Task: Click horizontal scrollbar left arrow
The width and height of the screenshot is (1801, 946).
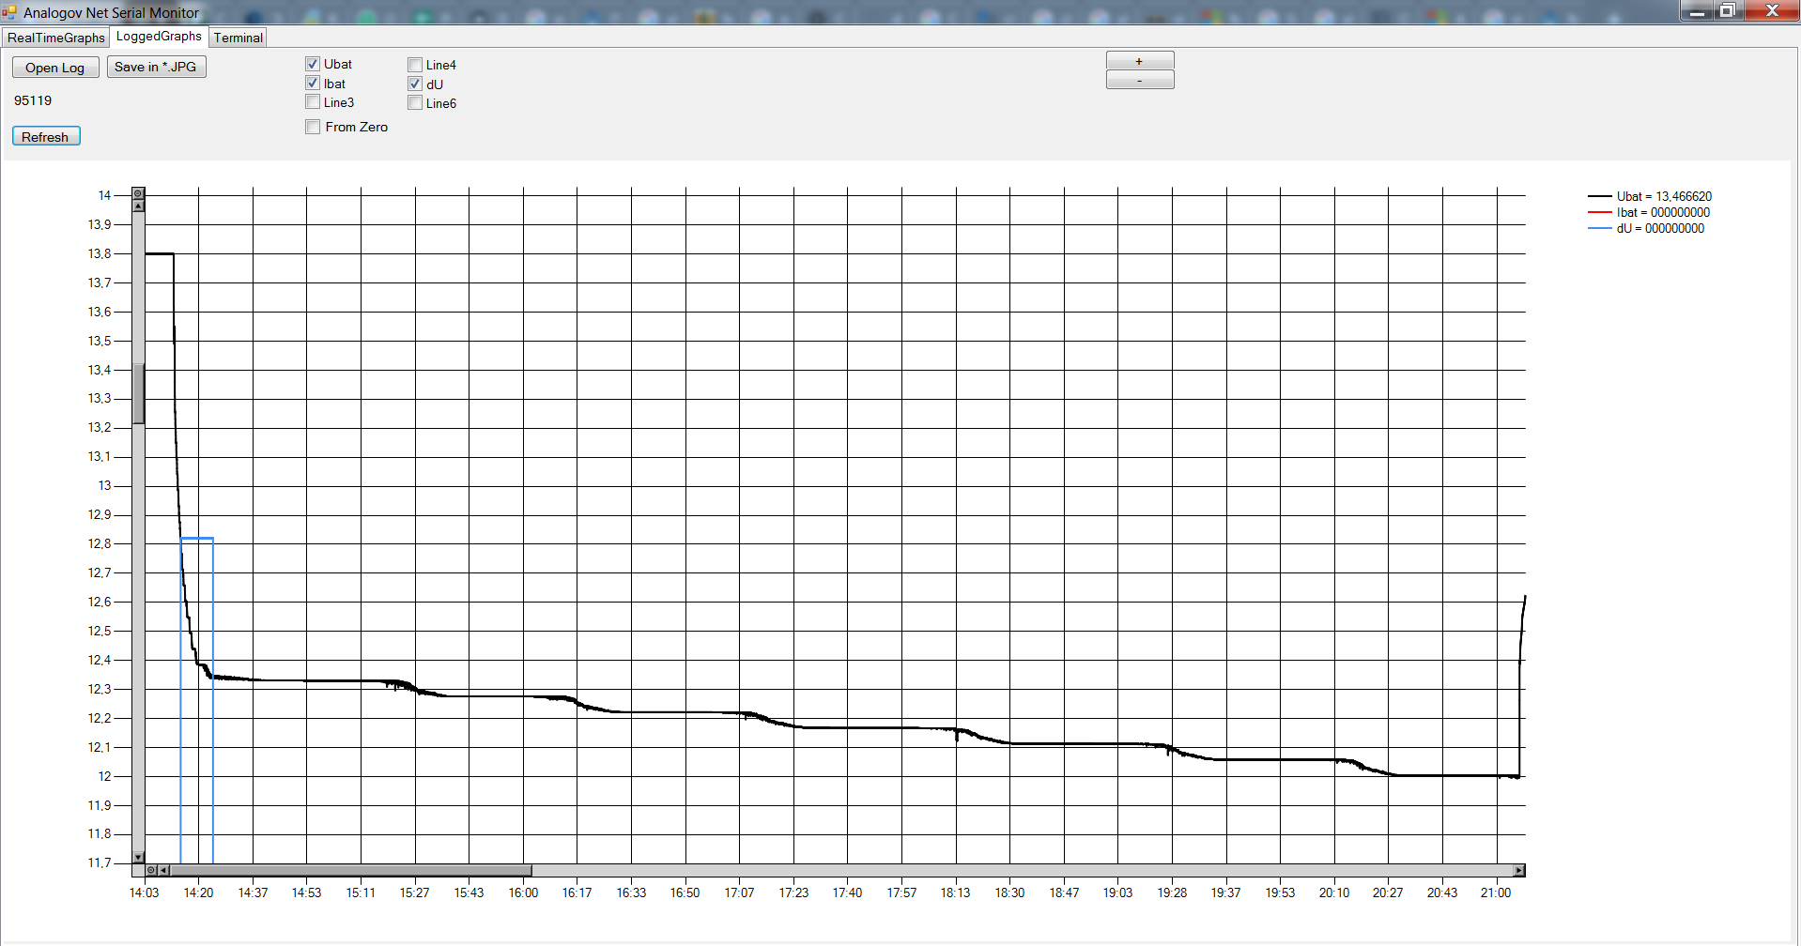Action: point(163,870)
